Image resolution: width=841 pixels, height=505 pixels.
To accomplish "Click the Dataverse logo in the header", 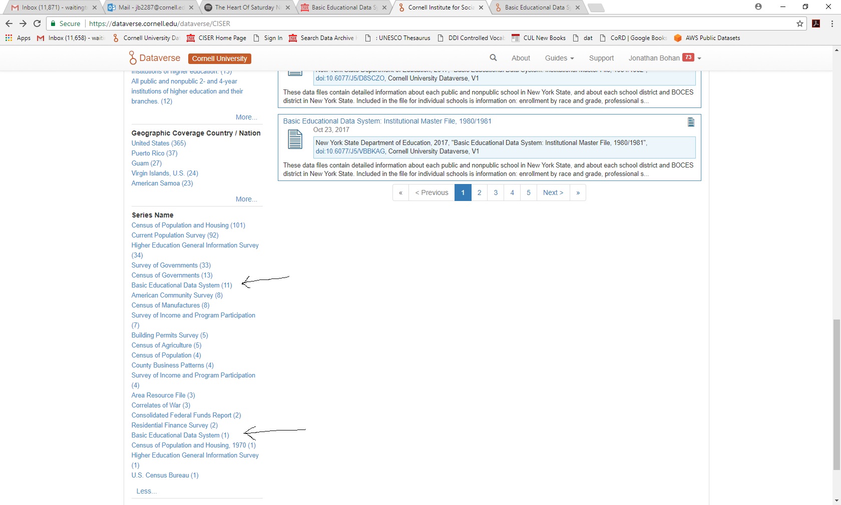I will (x=154, y=58).
